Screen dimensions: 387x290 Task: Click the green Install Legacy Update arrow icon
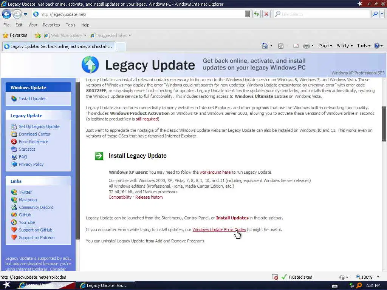click(99, 156)
